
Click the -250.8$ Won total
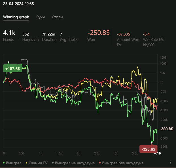pyautogui.click(x=98, y=33)
